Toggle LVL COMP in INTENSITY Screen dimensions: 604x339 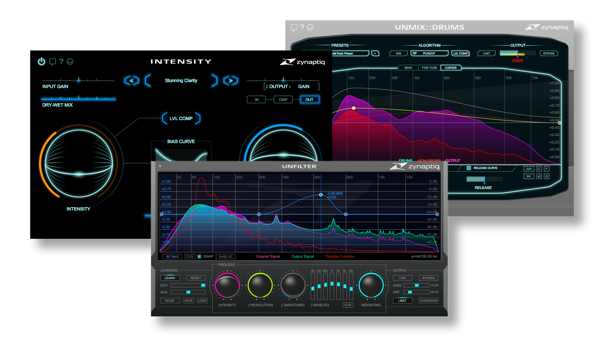point(181,118)
